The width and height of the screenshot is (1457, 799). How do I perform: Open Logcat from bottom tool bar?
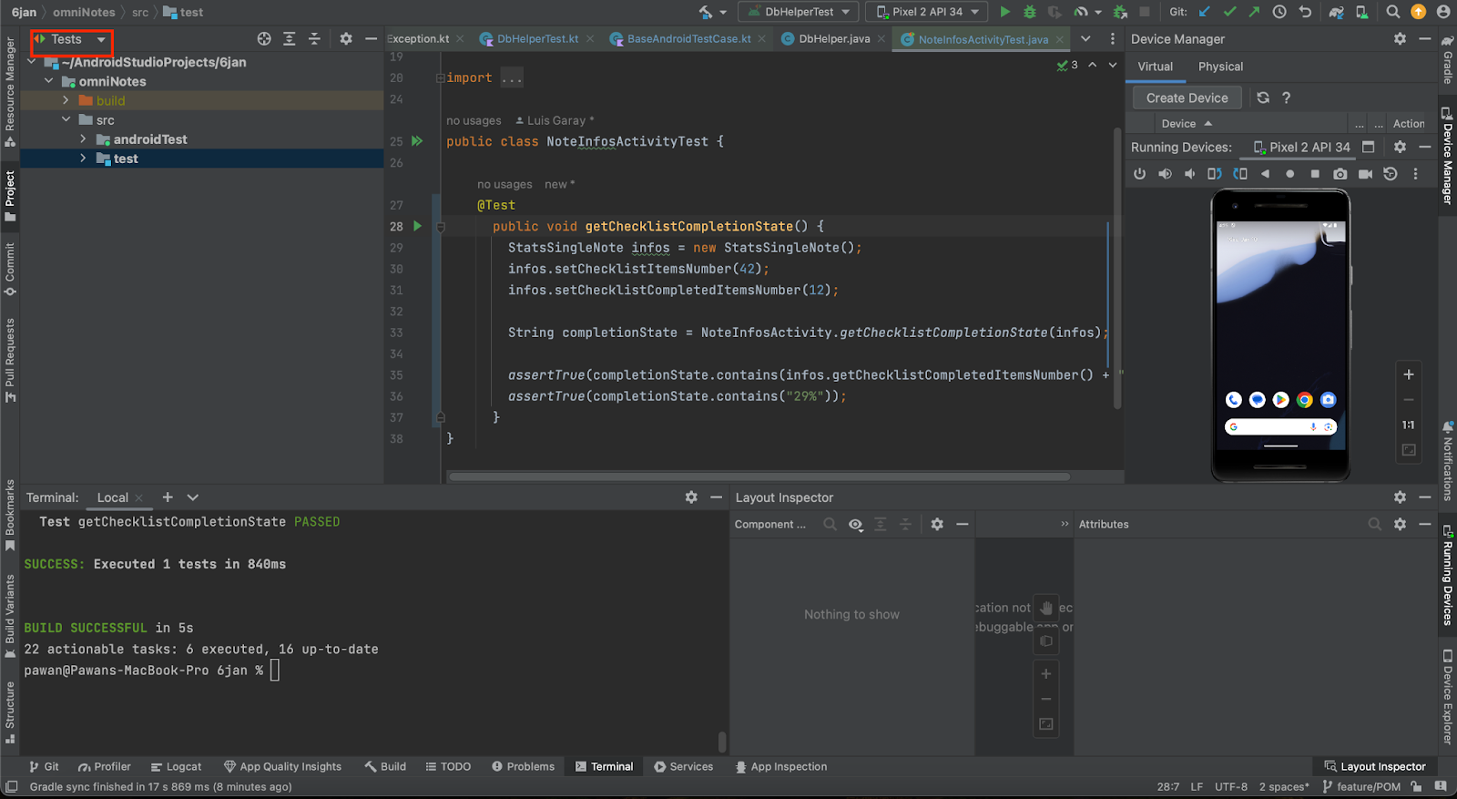(177, 766)
